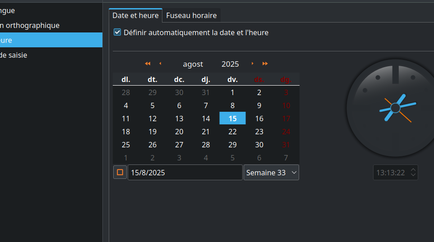This screenshot has width=434, height=242.
Task: Click the 13:13:22 time field
Action: pyautogui.click(x=390, y=173)
